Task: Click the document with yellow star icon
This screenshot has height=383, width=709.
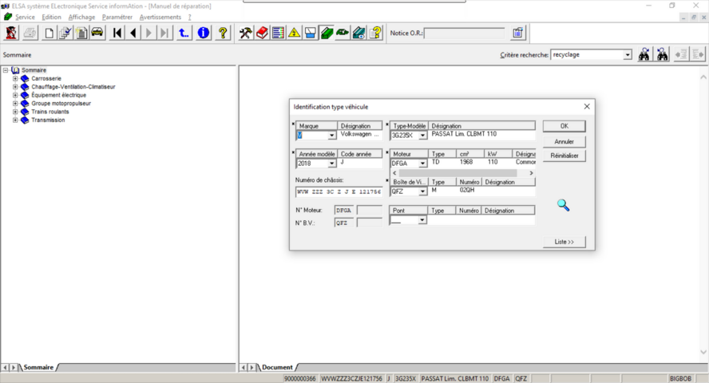Action: pos(81,33)
